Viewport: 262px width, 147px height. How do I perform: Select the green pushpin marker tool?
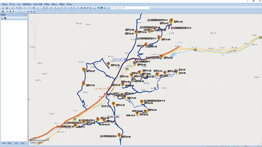click(x=13, y=11)
